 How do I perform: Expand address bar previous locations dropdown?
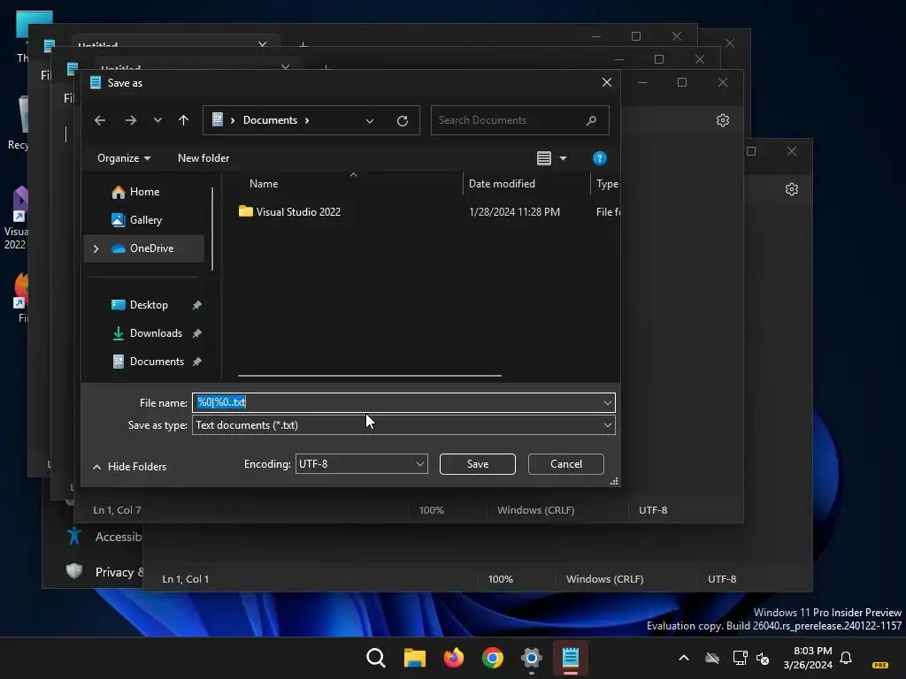click(x=370, y=120)
